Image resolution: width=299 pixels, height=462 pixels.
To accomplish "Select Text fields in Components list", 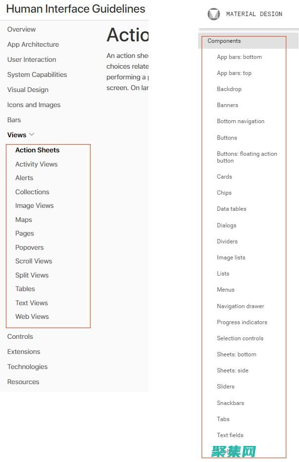I will [x=230, y=435].
